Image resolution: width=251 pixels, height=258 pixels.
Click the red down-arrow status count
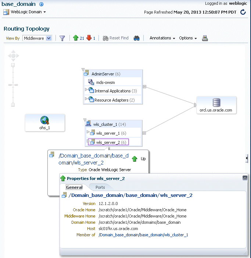[91, 38]
